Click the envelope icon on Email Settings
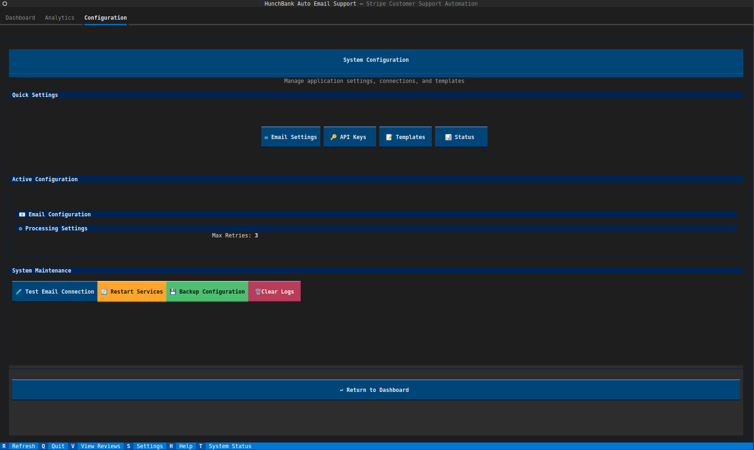 tap(266, 137)
